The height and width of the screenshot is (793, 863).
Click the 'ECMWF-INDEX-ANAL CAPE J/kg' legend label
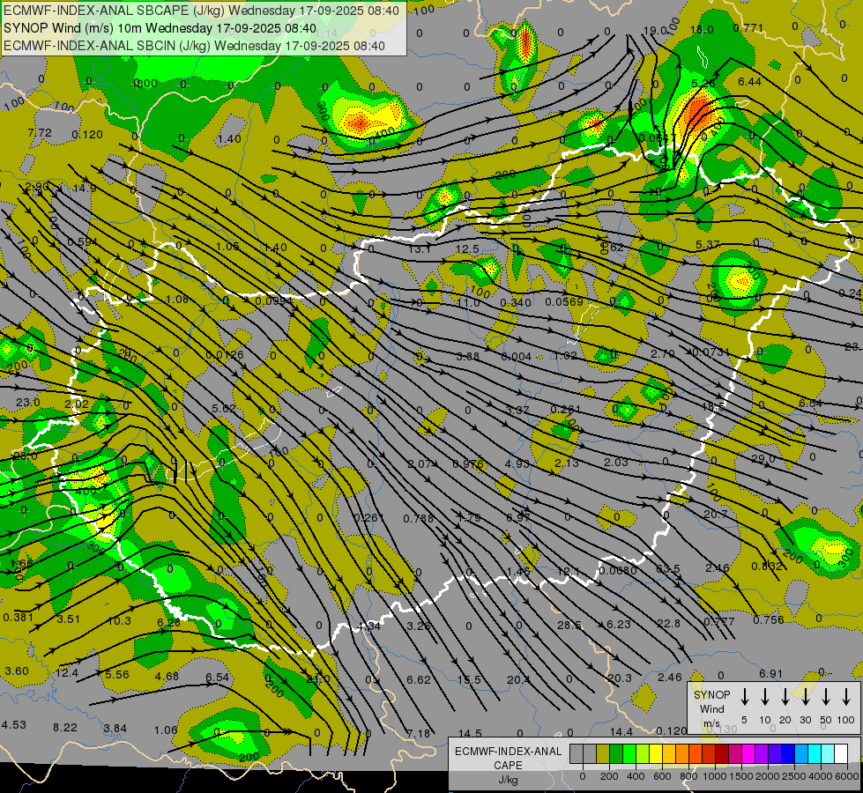click(508, 765)
